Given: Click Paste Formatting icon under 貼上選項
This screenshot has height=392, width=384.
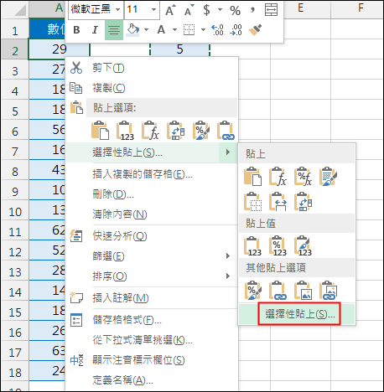Looking at the screenshot, I should [x=200, y=131].
